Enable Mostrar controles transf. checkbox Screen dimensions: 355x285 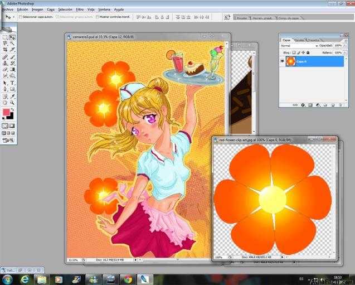(x=98, y=17)
